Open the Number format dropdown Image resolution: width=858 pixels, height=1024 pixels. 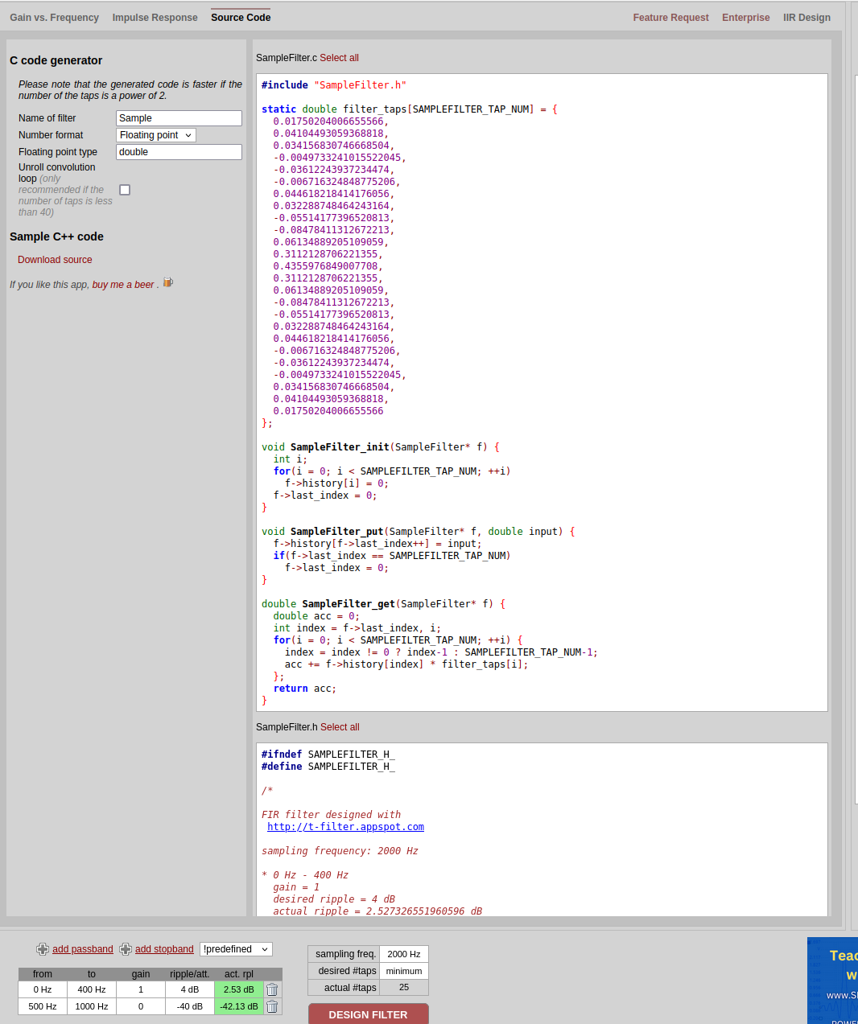pos(156,135)
